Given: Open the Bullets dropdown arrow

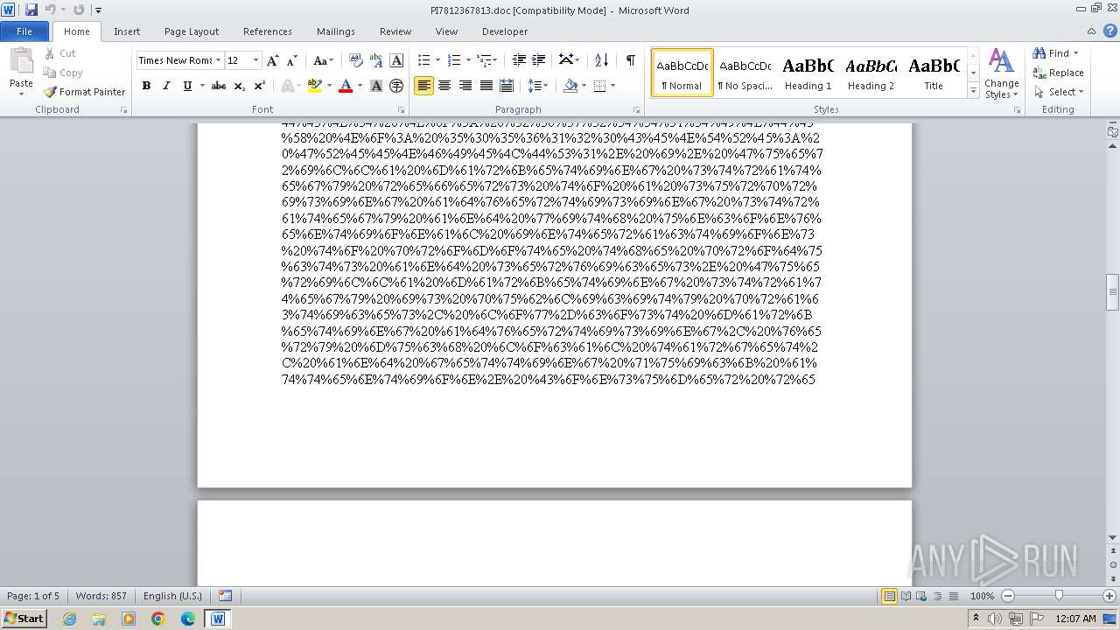Looking at the screenshot, I should tap(437, 60).
